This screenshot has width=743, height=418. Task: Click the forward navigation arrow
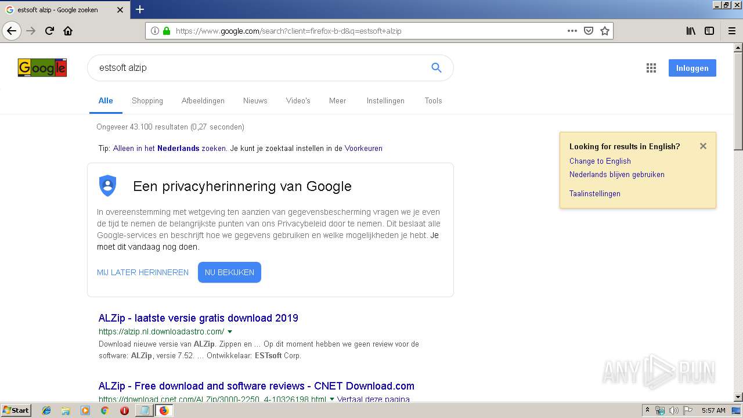[x=31, y=31]
